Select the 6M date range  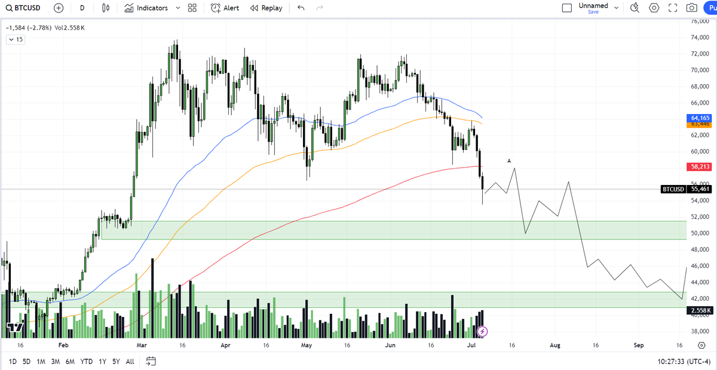click(70, 361)
